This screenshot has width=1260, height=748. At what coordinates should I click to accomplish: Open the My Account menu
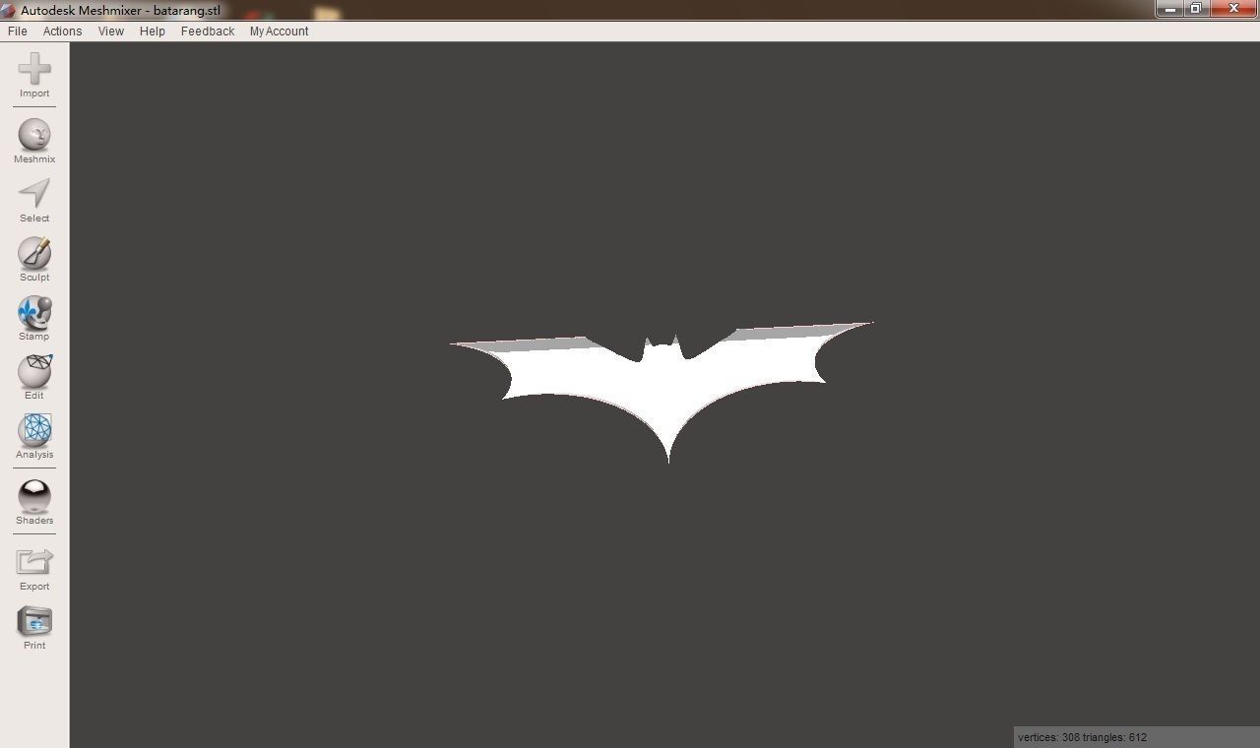pos(279,31)
